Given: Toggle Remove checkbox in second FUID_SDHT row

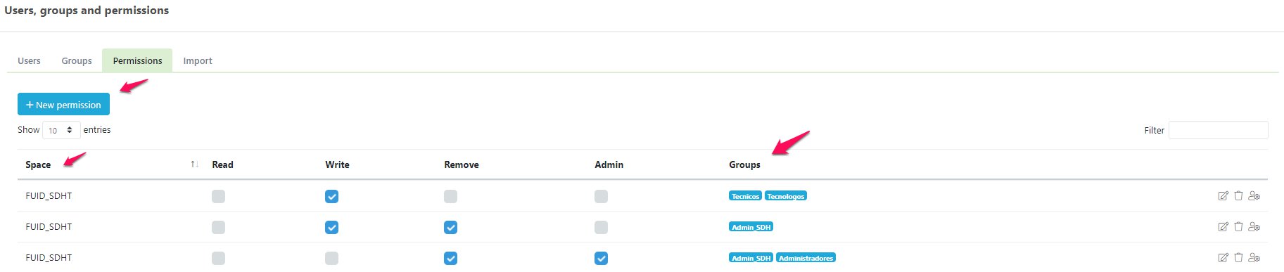Looking at the screenshot, I should pos(450,228).
